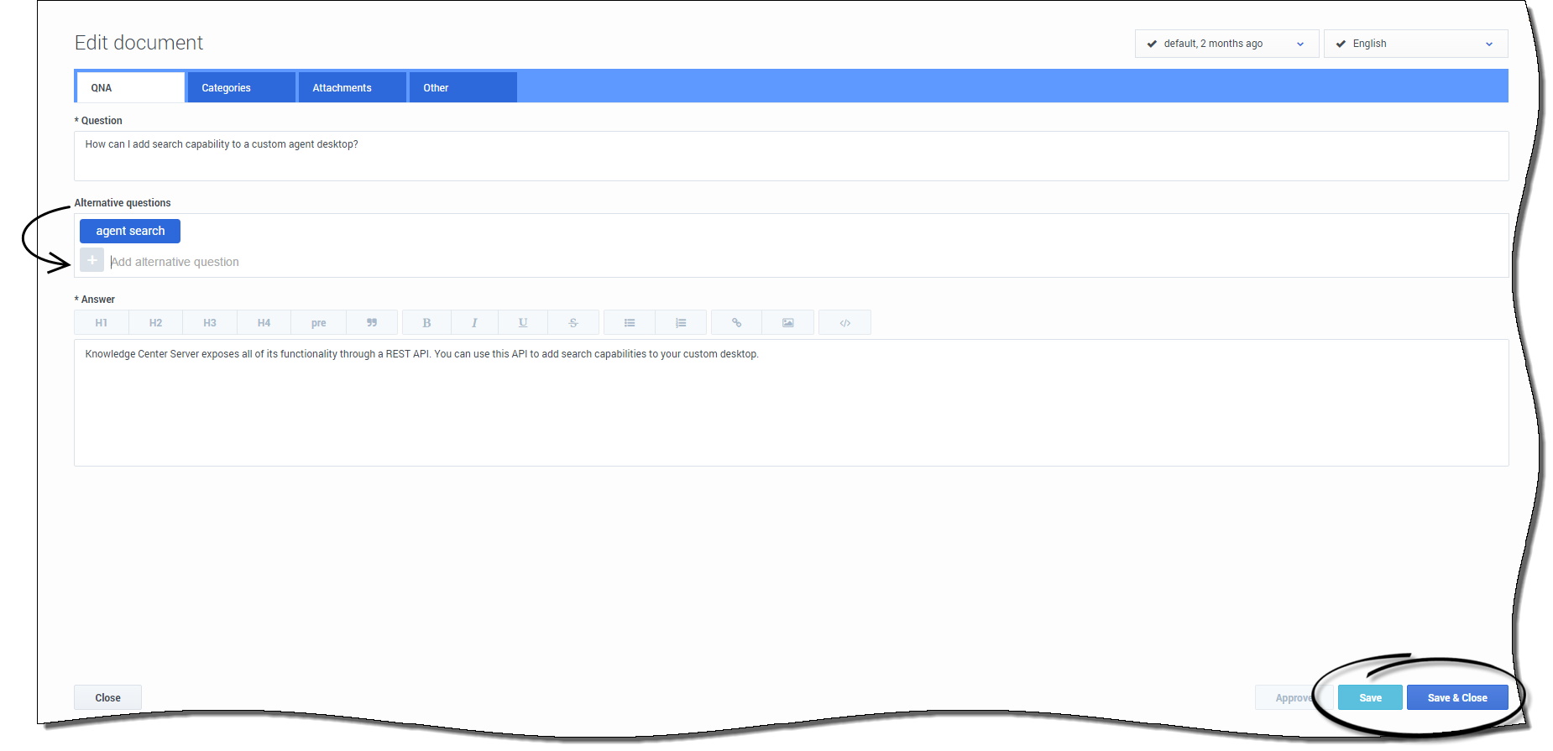
Task: Click the light blue Save button
Action: click(1369, 698)
